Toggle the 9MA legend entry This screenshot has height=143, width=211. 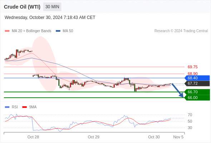29,107
